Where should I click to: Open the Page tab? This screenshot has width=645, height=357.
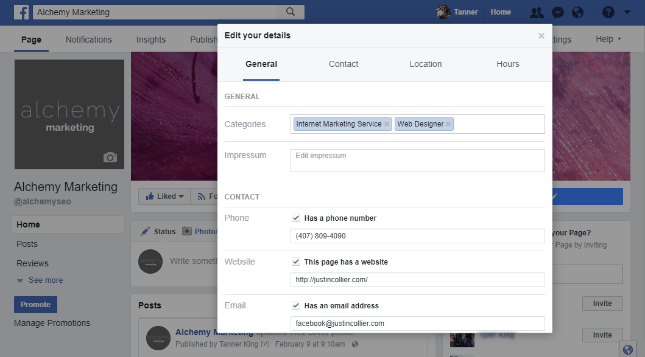(x=31, y=40)
